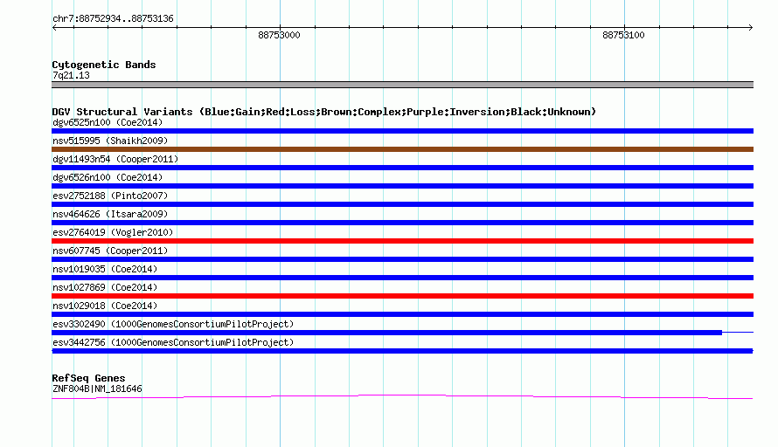
Task: Click the esv2764019 (Vogler2010) label
Action: pyautogui.click(x=113, y=232)
